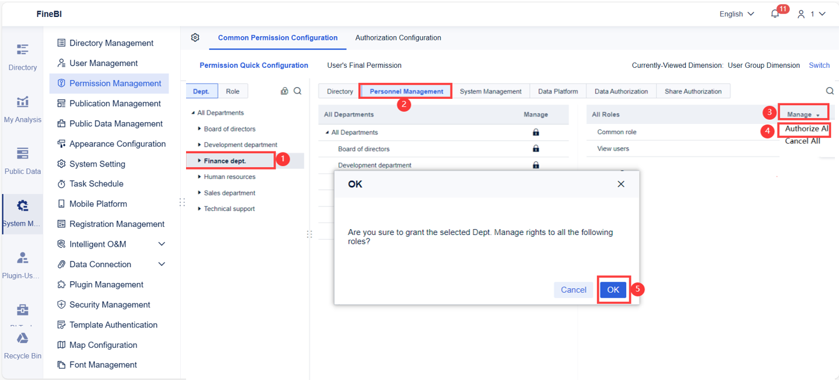839x380 pixels.
Task: Select the Personnel Management tab
Action: point(405,91)
